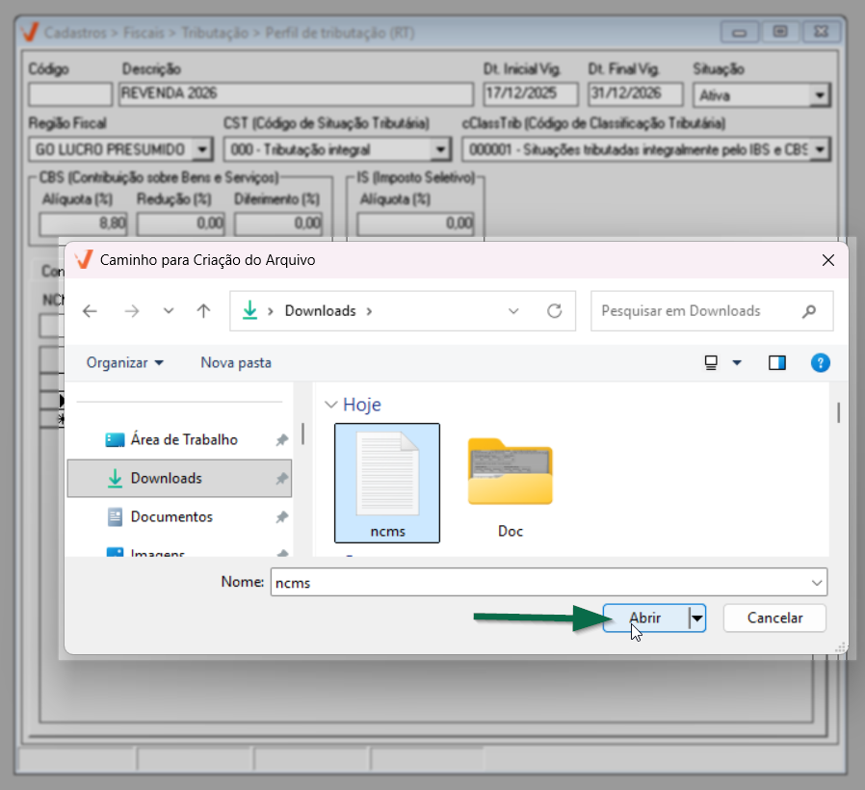Go forward using the right arrow

(132, 311)
